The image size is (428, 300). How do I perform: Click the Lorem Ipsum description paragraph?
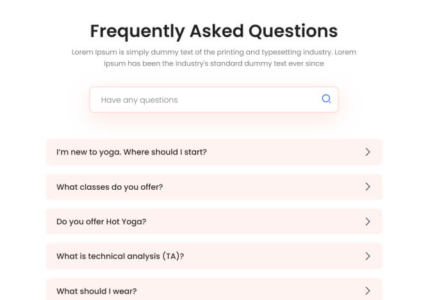(x=213, y=58)
